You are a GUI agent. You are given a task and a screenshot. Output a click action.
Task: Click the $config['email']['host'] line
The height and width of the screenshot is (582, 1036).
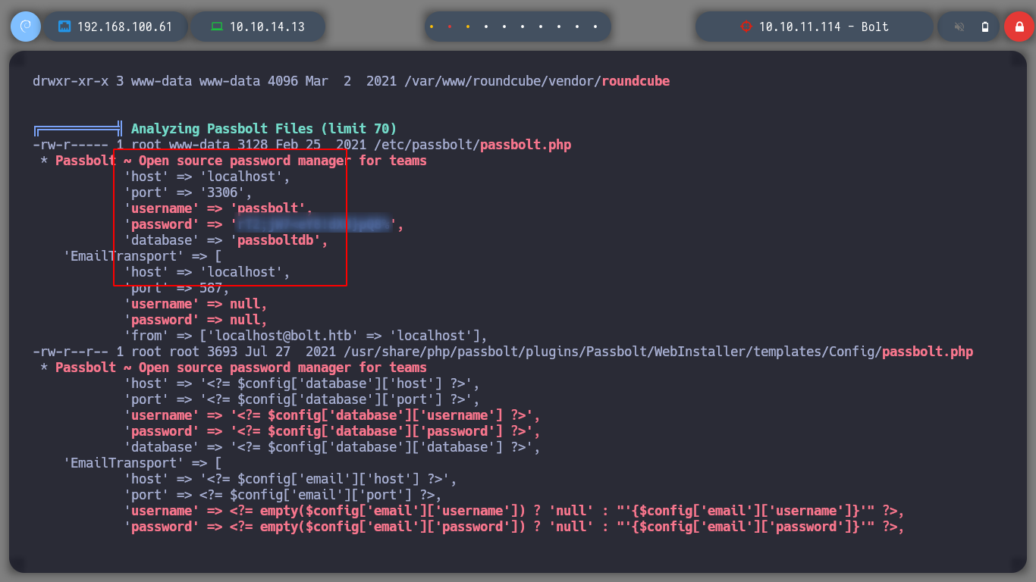click(x=290, y=479)
